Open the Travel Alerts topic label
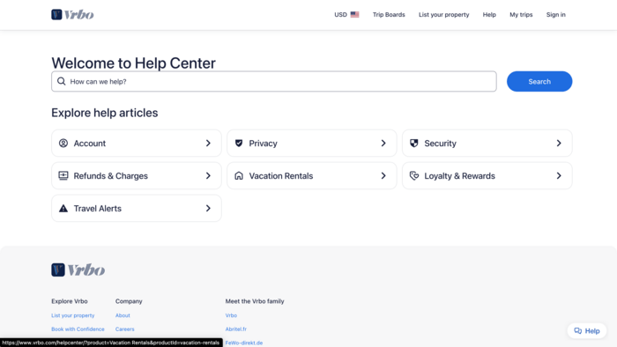617x347 pixels. 98,209
